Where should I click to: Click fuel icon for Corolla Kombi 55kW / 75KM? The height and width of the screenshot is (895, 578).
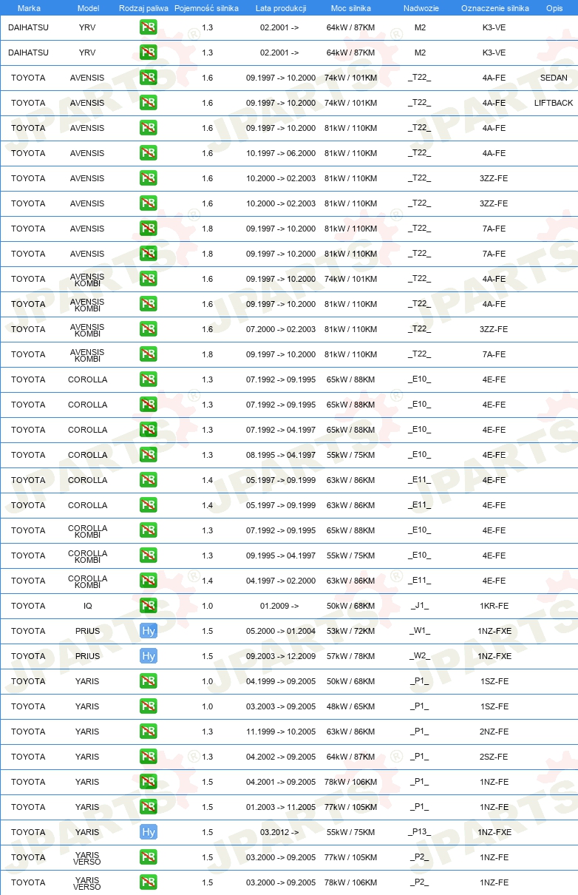click(149, 555)
